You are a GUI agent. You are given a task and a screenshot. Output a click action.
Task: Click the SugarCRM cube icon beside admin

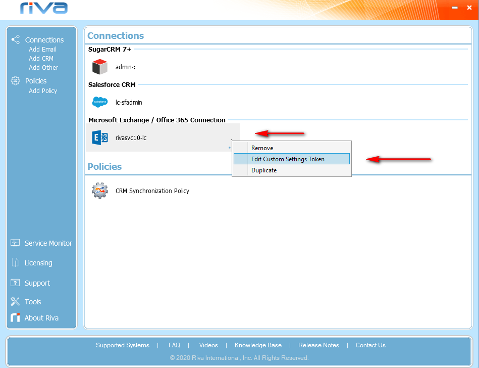pos(99,66)
